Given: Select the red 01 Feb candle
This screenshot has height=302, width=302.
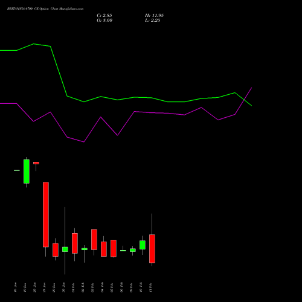Looking at the screenshot, I should (75, 243).
